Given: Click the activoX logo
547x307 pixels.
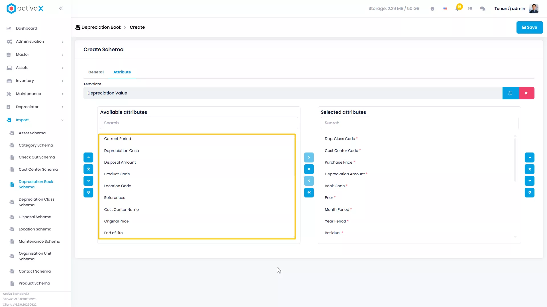Looking at the screenshot, I should pos(25,9).
